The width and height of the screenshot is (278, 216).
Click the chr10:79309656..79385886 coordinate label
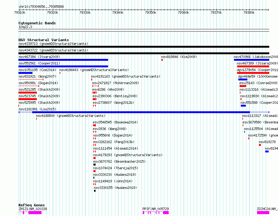tap(41, 7)
